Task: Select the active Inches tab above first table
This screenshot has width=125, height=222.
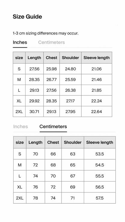Action: [x=20, y=42]
